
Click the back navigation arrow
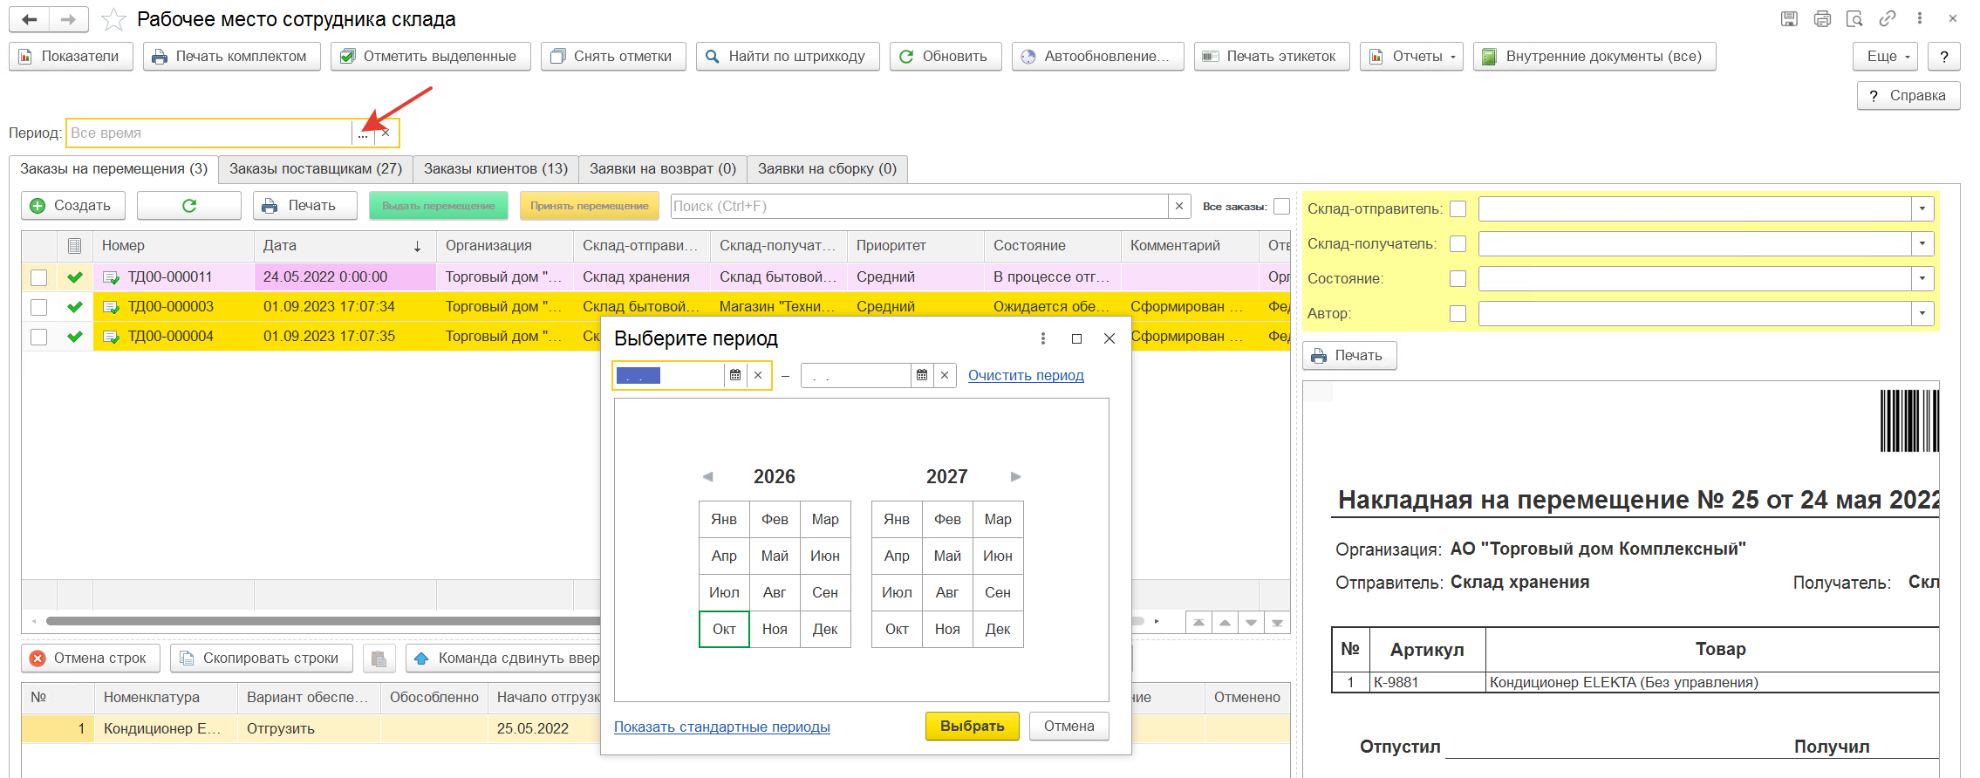click(30, 19)
